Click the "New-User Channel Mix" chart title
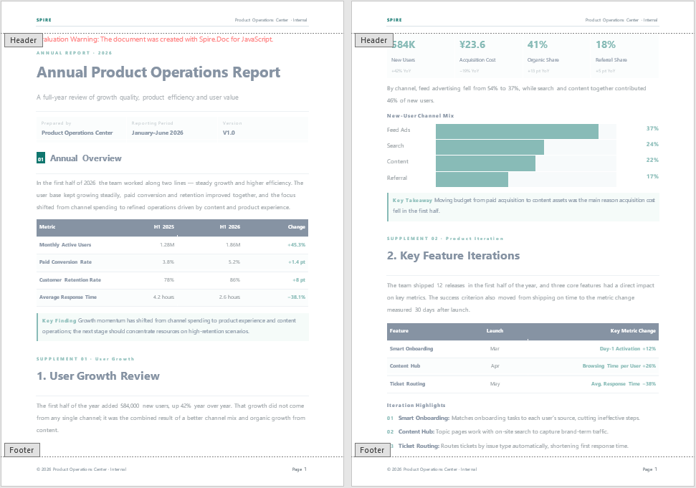 click(x=420, y=116)
